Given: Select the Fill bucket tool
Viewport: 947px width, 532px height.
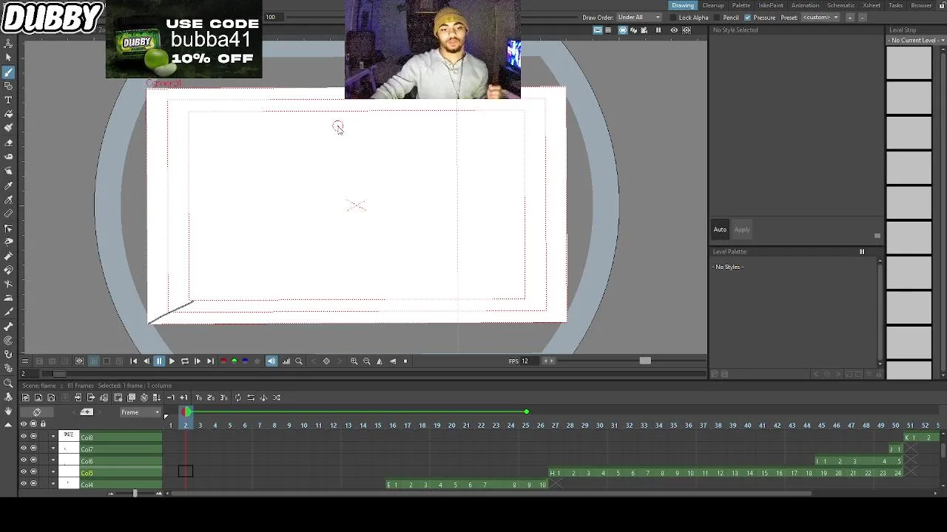Looking at the screenshot, I should click(8, 114).
